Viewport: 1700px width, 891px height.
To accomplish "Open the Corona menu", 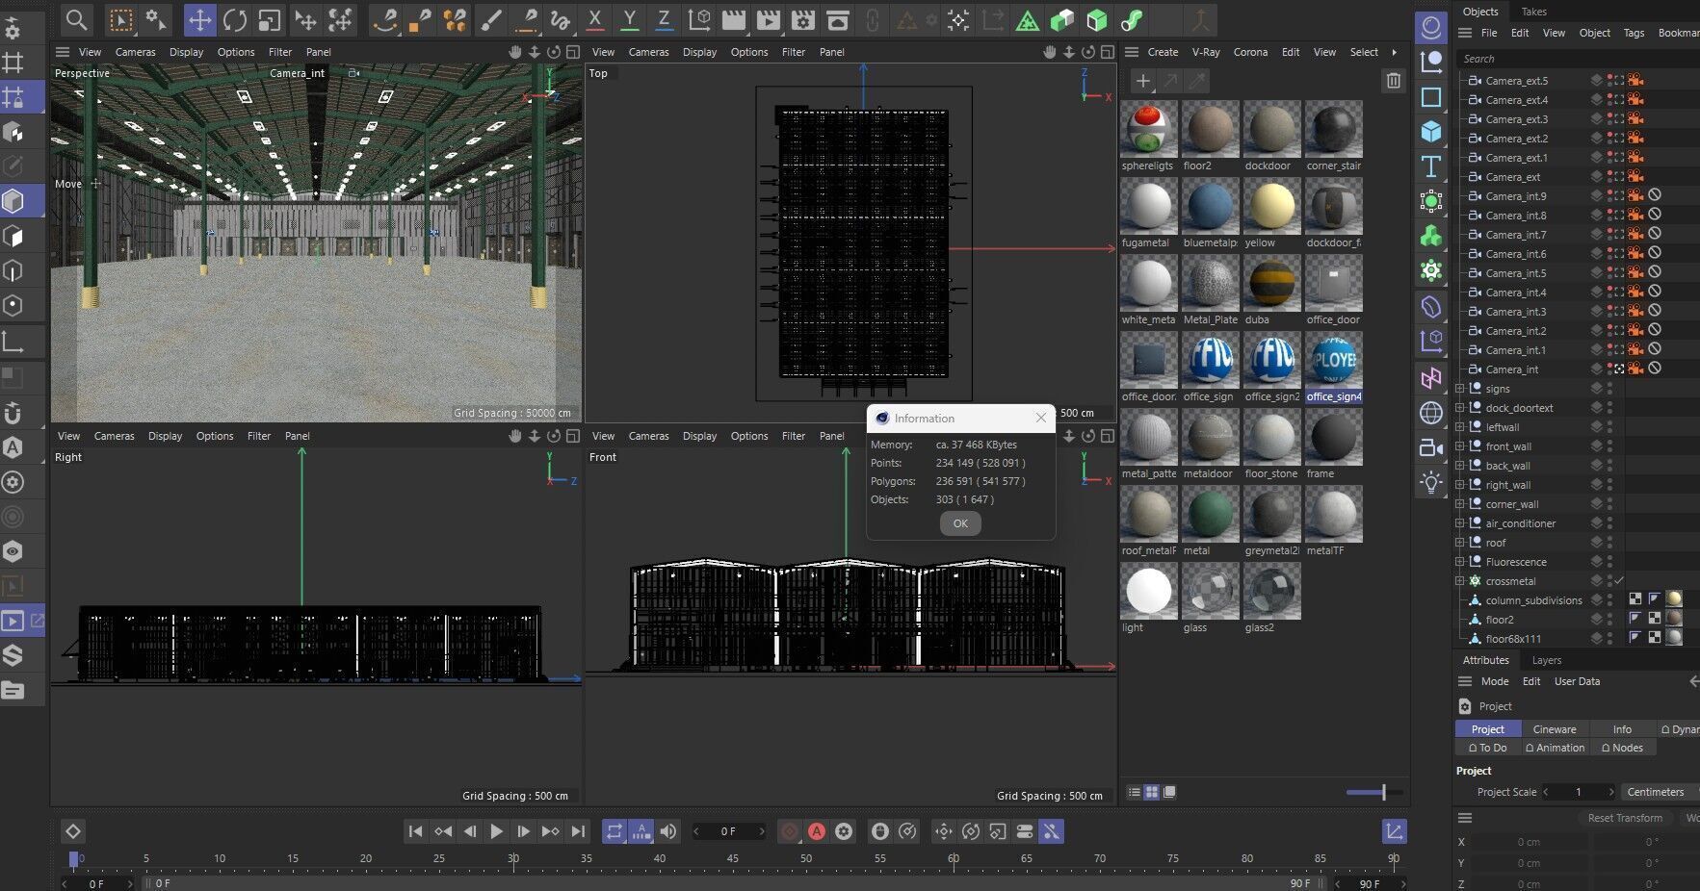I will pos(1250,52).
